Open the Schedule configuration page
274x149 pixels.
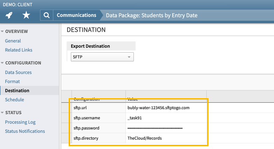coord(14,100)
